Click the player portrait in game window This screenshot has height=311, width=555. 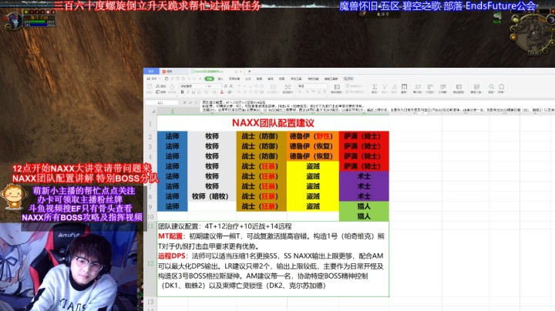click(x=13, y=20)
